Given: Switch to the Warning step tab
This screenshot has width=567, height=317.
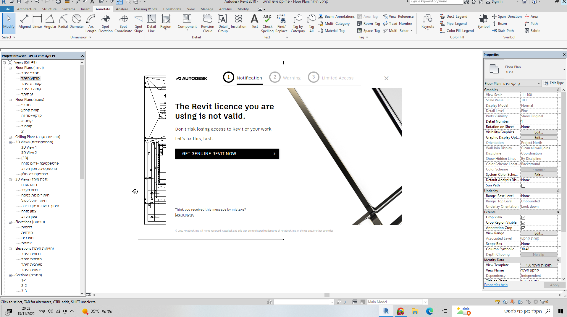Looking at the screenshot, I should coord(285,78).
